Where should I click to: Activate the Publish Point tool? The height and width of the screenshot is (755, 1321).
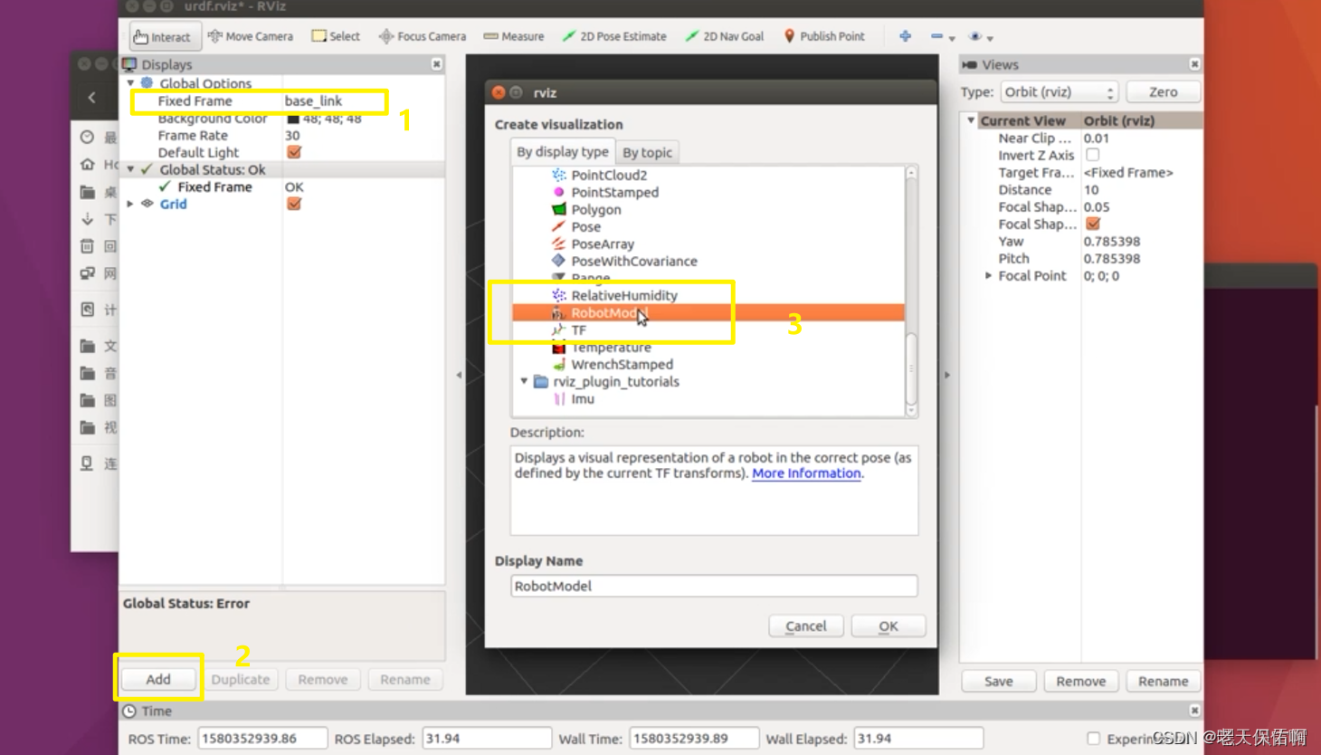824,36
